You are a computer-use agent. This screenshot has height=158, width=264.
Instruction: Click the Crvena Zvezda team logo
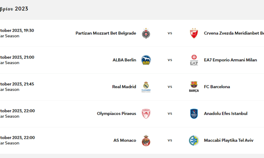click(194, 33)
